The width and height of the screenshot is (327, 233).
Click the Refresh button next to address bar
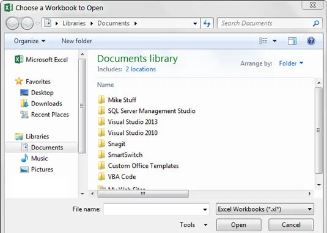(207, 24)
